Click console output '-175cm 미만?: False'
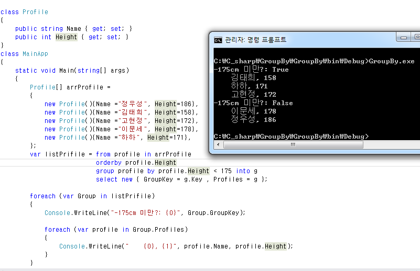Image resolution: width=420 pixels, height=271 pixels. point(253,103)
